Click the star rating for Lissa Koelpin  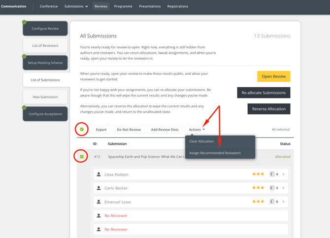click(258, 174)
